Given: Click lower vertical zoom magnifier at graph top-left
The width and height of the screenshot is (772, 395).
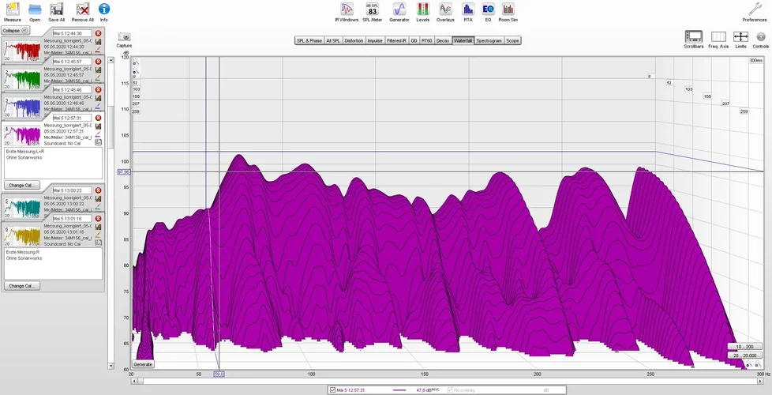Looking at the screenshot, I should 135,73.
